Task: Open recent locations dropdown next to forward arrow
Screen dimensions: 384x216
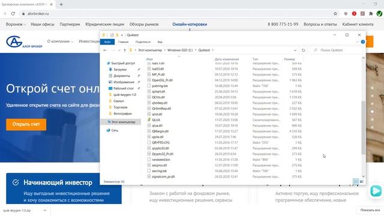Action: (x=119, y=50)
